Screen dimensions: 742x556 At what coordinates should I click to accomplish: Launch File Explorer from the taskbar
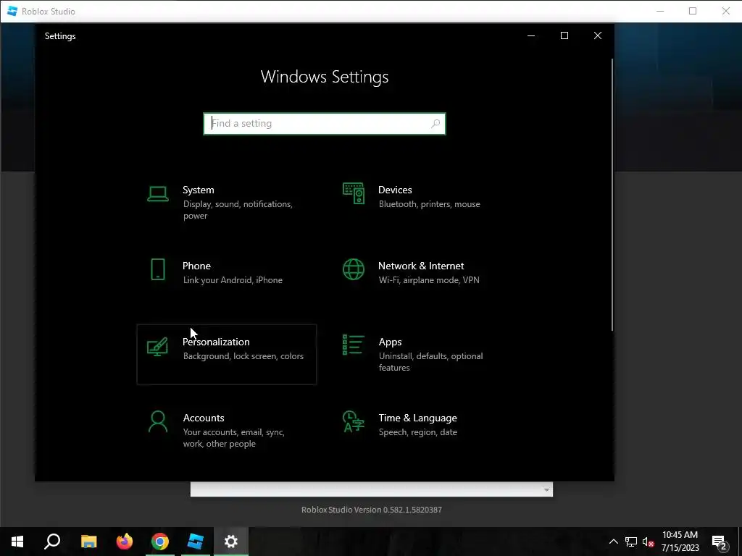click(88, 542)
